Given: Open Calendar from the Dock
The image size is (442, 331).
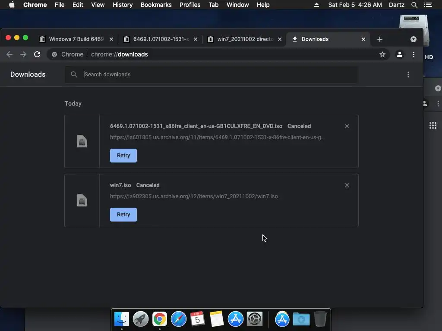Looking at the screenshot, I should tap(197, 319).
